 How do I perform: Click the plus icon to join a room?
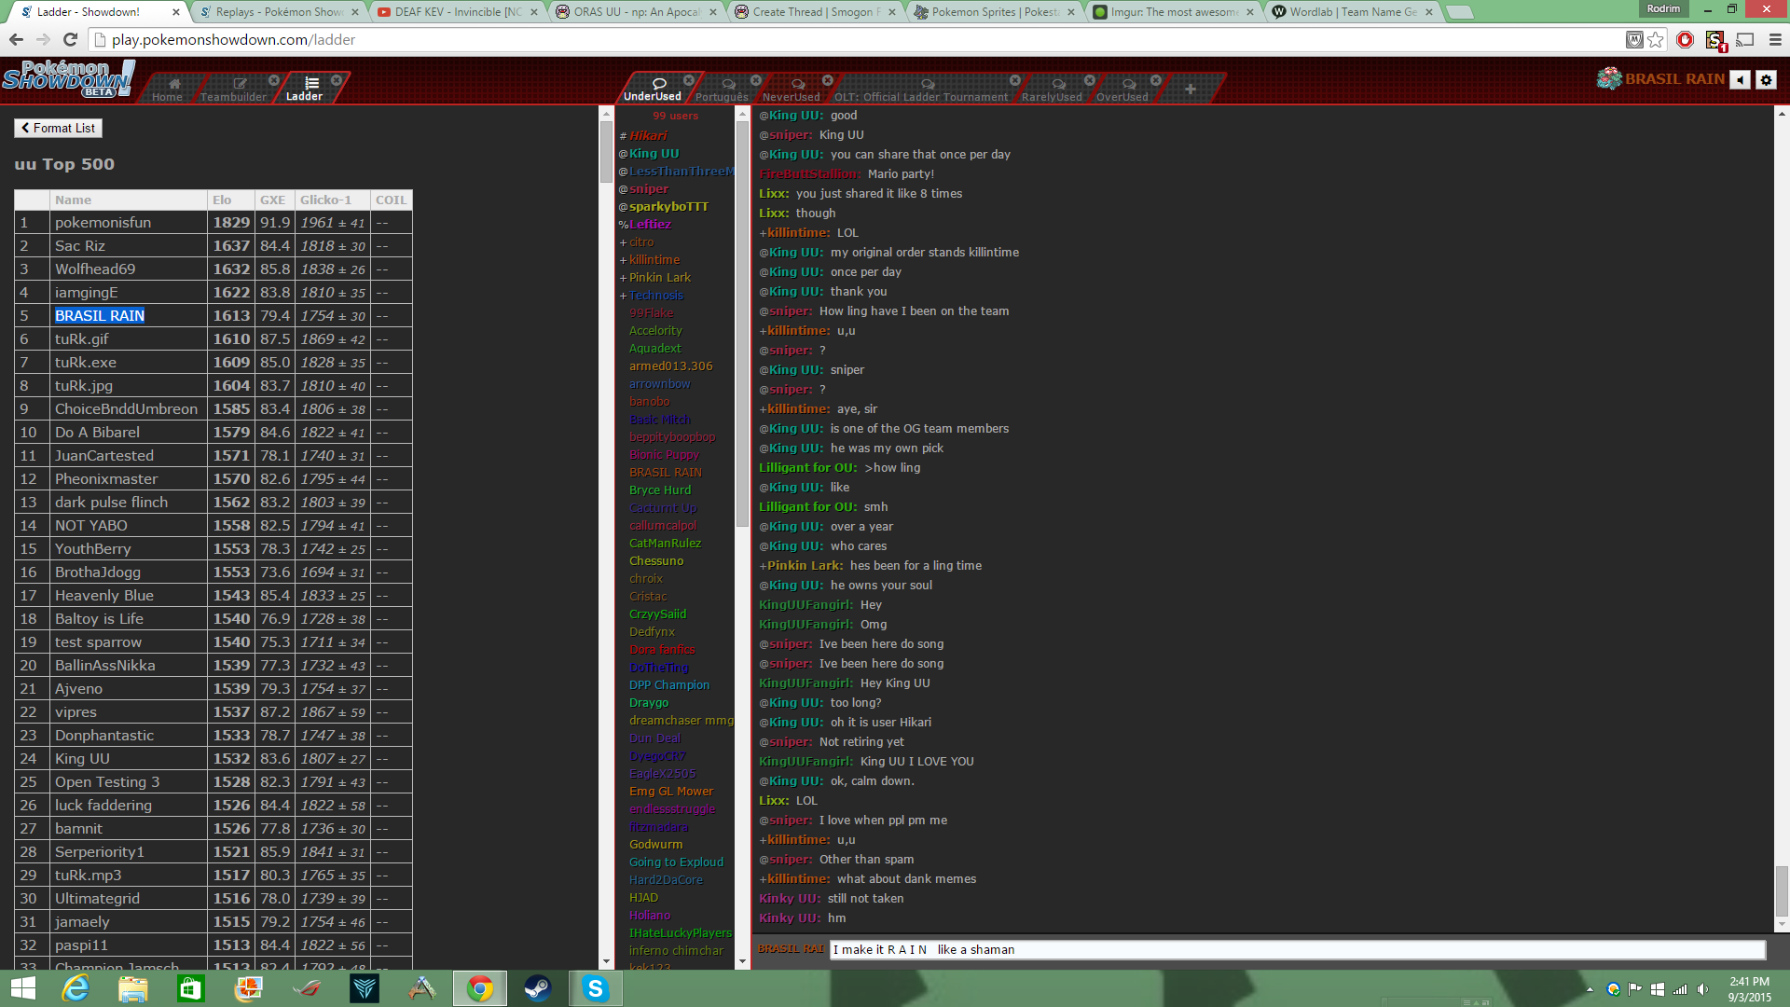click(1191, 89)
